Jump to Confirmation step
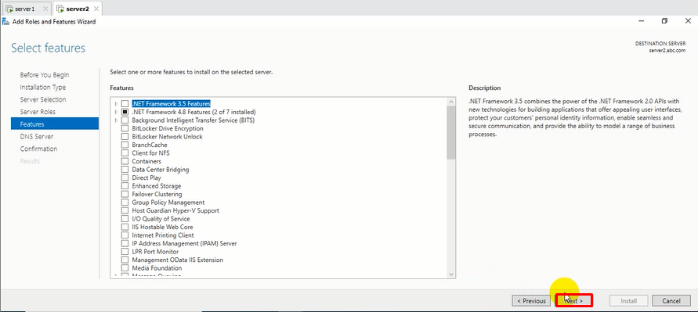The width and height of the screenshot is (698, 312). pyautogui.click(x=38, y=149)
